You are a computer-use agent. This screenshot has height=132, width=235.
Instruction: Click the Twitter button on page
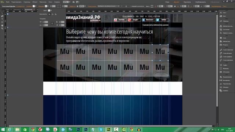[162, 20]
